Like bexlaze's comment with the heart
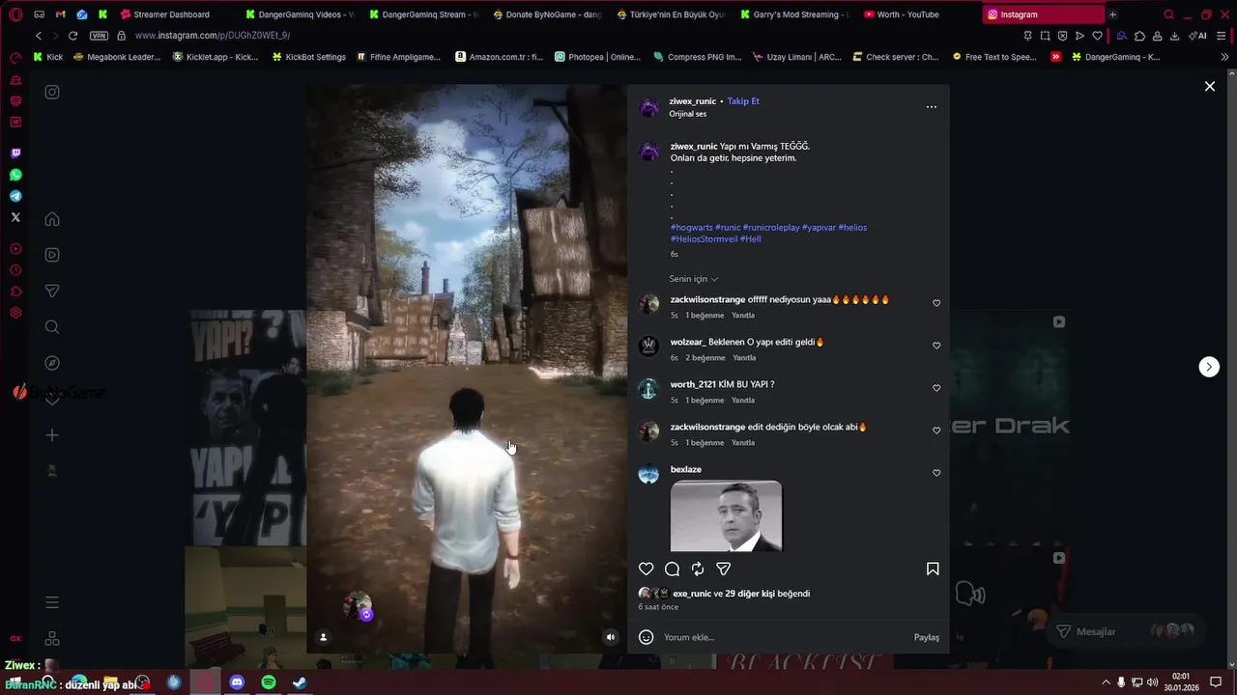 936,473
